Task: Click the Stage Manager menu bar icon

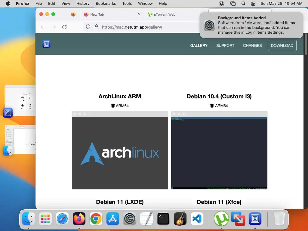Action: 233,4
